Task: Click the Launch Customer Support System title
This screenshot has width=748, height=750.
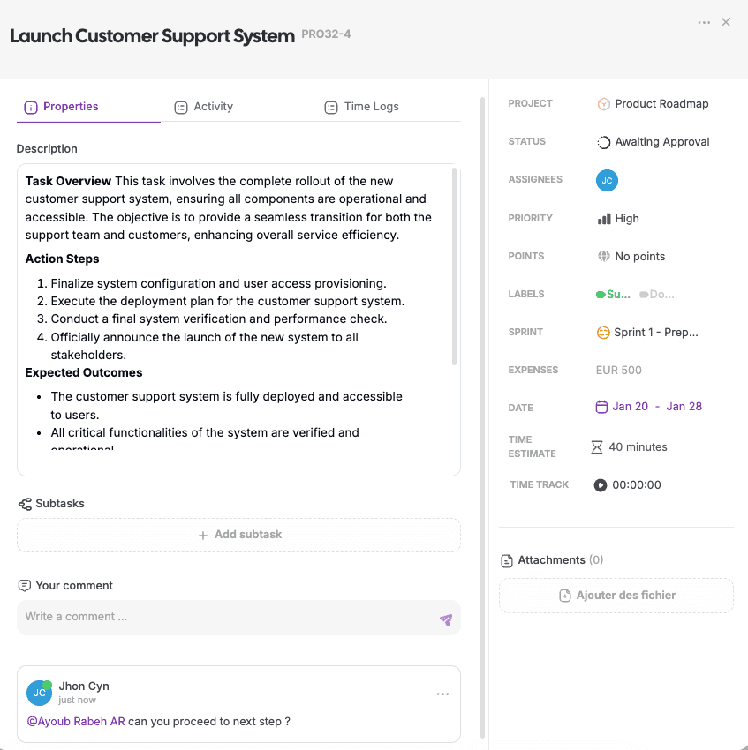Action: point(152,36)
